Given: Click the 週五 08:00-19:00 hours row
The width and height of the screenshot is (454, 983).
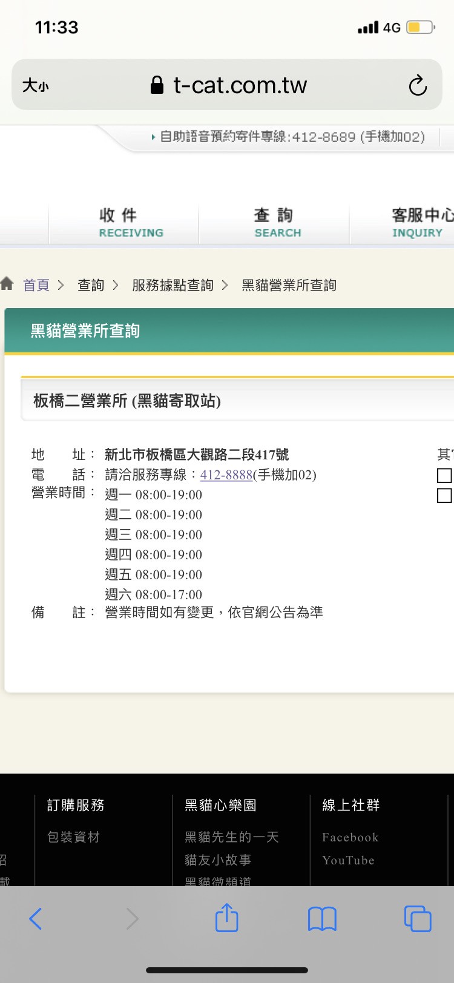Looking at the screenshot, I should click(153, 574).
